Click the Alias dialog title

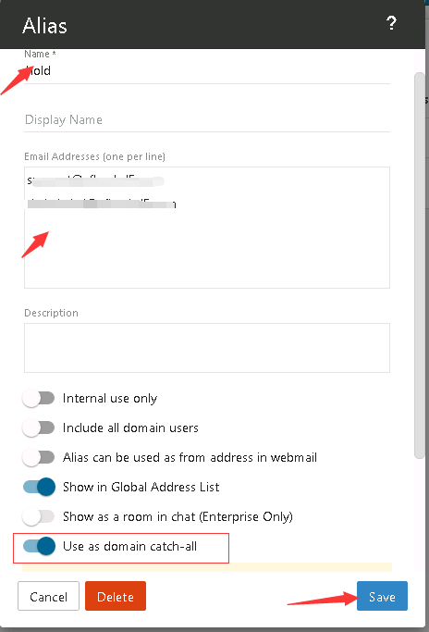pos(44,26)
